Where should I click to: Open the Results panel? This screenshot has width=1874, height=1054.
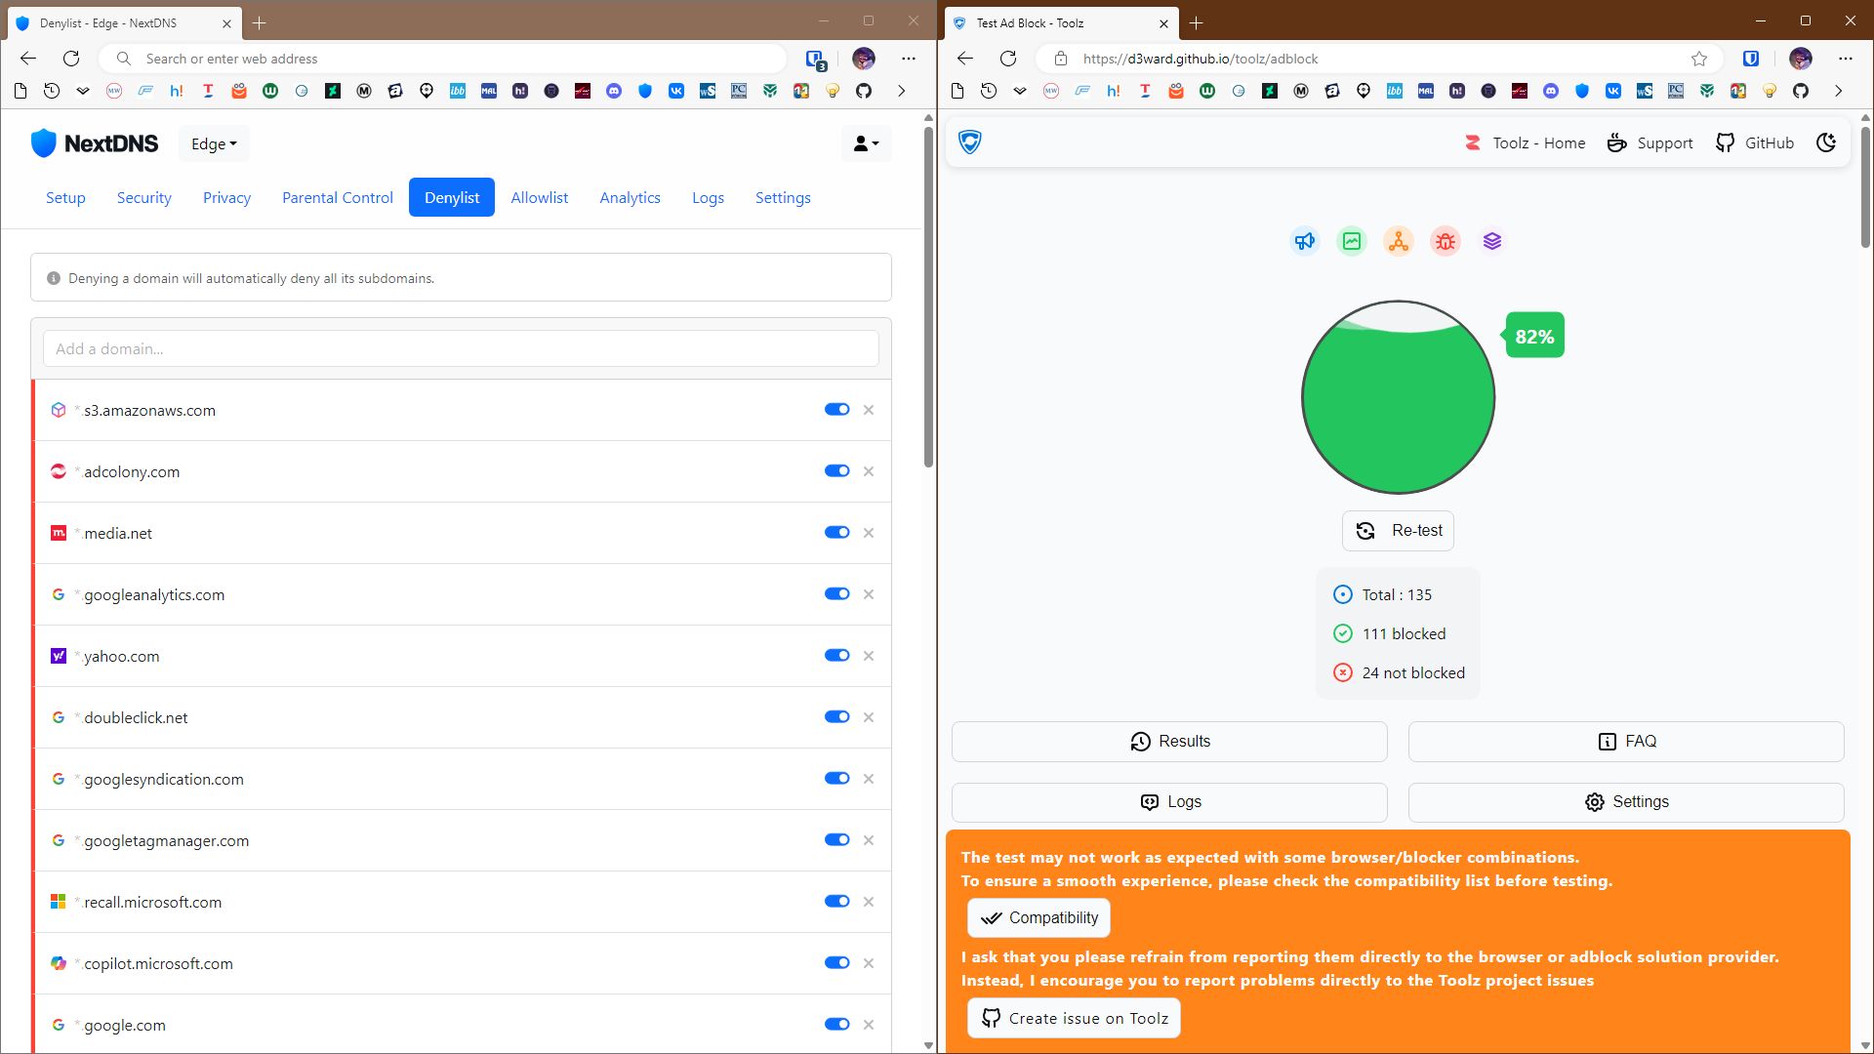(1169, 742)
